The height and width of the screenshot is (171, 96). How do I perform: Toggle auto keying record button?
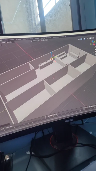pyautogui.click(x=45, y=117)
